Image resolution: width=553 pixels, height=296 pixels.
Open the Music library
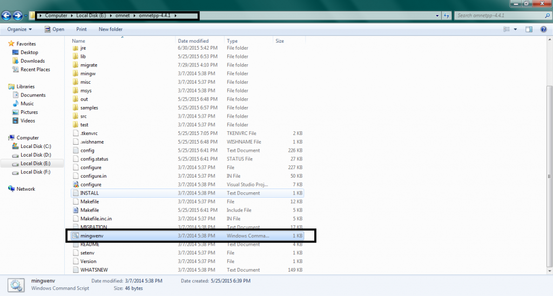tap(27, 104)
